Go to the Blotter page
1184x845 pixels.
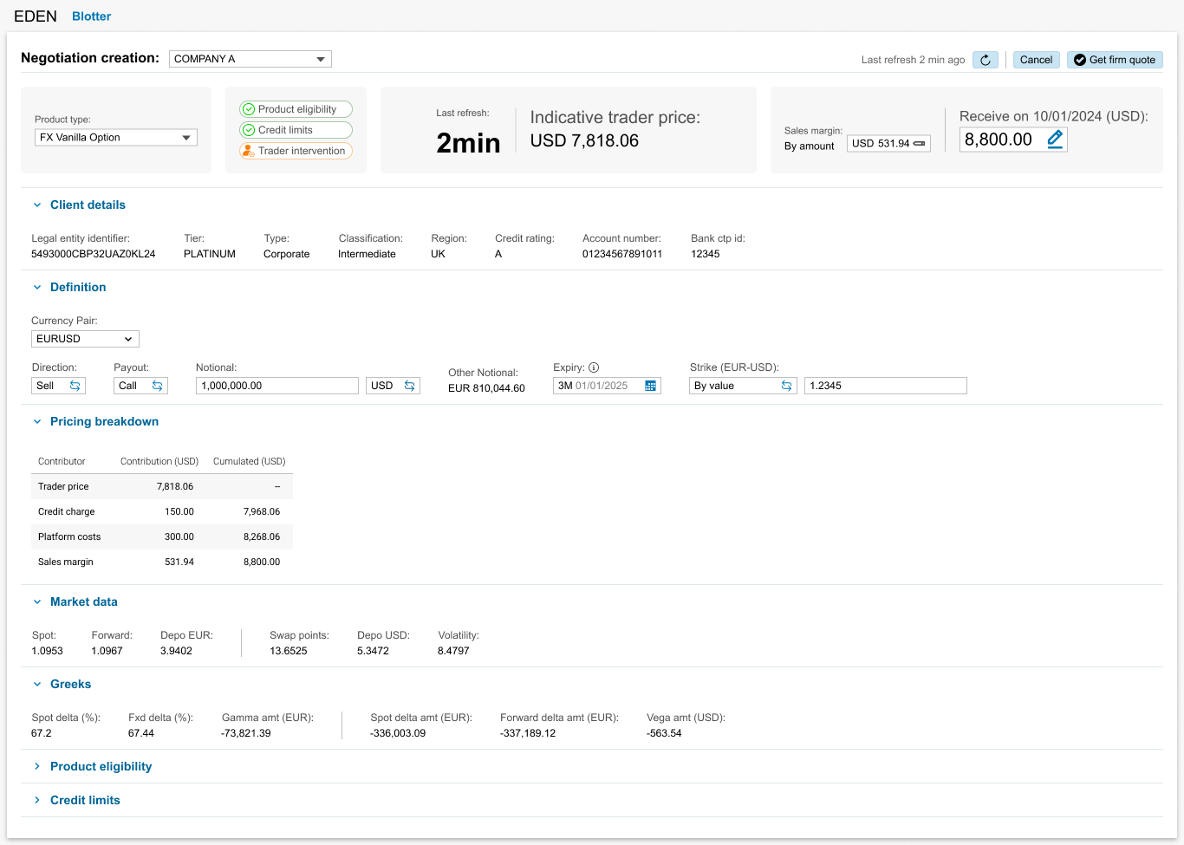pyautogui.click(x=92, y=16)
